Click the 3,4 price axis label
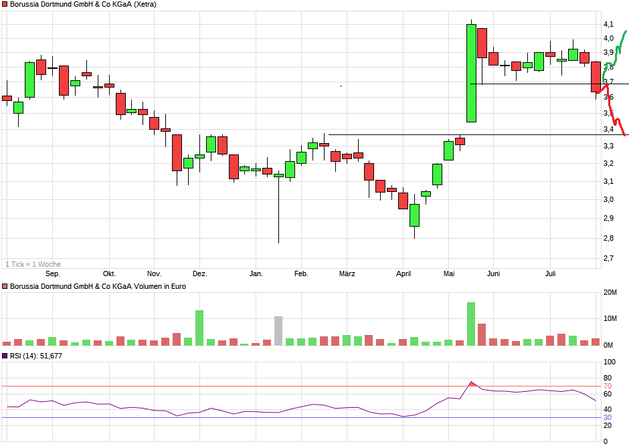This screenshot has height=448, width=629. pyautogui.click(x=608, y=130)
